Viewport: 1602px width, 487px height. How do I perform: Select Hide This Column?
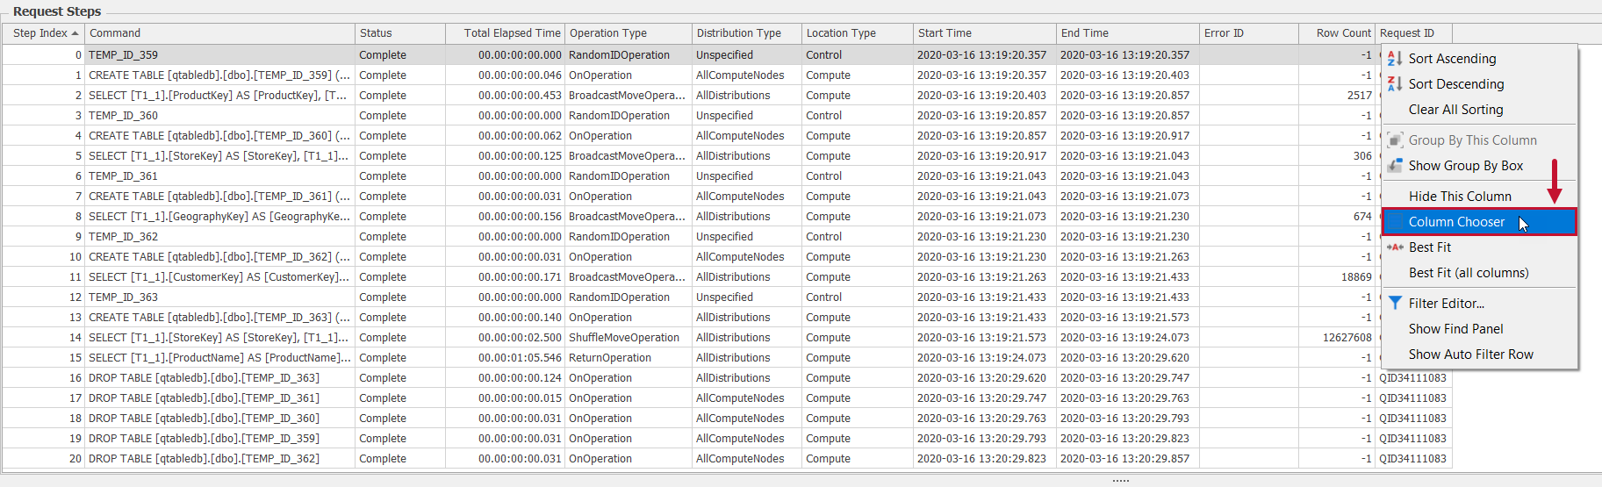(1480, 197)
